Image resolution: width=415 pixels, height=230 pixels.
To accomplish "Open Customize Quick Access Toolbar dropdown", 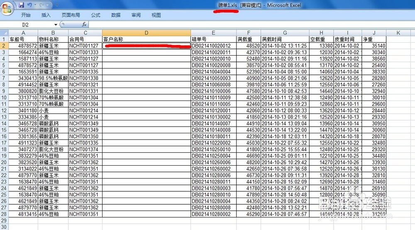I will 57,5.
